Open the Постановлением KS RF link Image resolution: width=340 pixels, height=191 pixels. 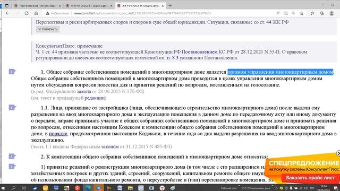click(200, 52)
